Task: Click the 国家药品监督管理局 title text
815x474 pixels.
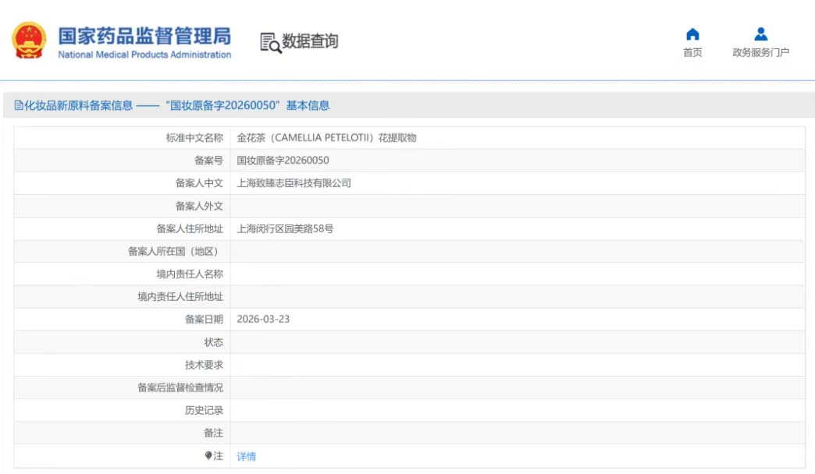Action: coord(144,36)
